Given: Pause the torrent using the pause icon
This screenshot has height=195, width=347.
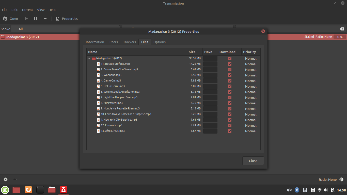Looking at the screenshot, I should [x=36, y=19].
